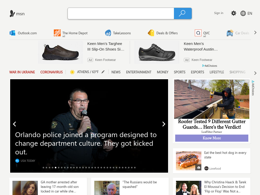Click the Lovefood source logo
Image resolution: width=260 pixels, height=195 pixels.
206,169
